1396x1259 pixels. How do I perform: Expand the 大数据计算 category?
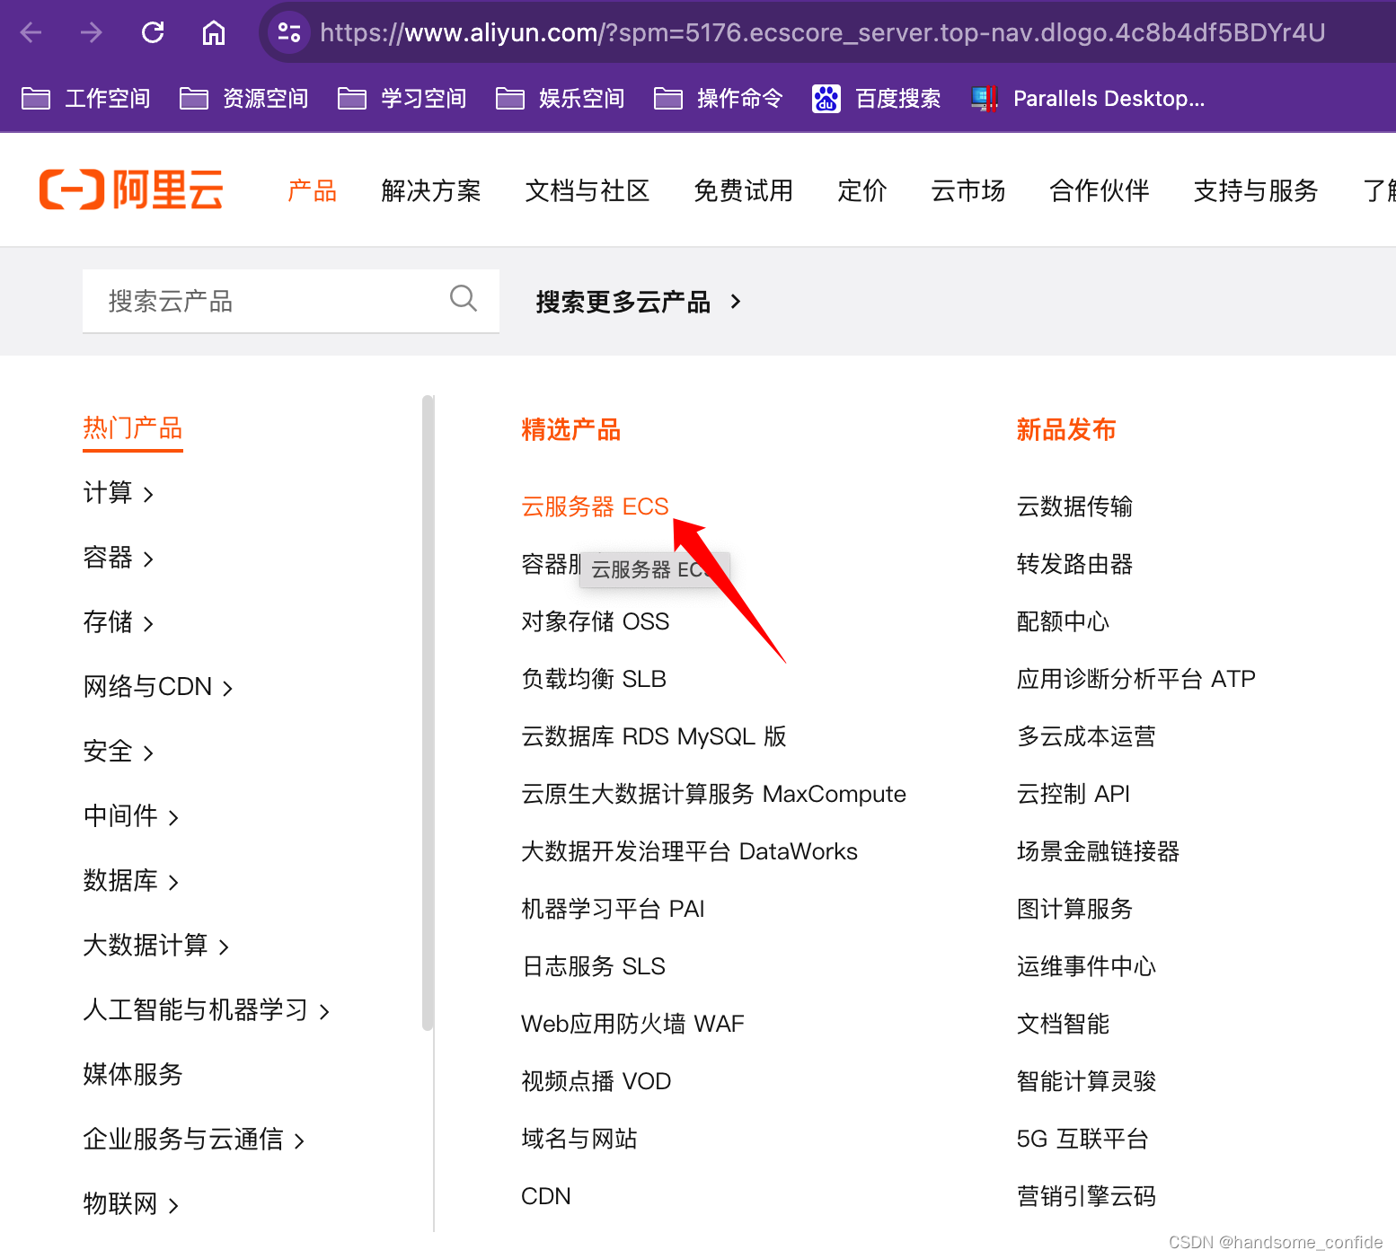156,946
